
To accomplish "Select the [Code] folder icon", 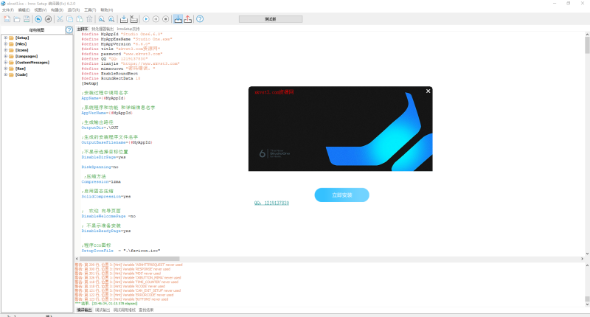I will (11, 74).
